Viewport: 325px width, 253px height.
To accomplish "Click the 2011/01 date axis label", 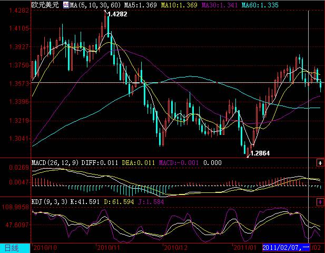I will (x=245, y=248).
